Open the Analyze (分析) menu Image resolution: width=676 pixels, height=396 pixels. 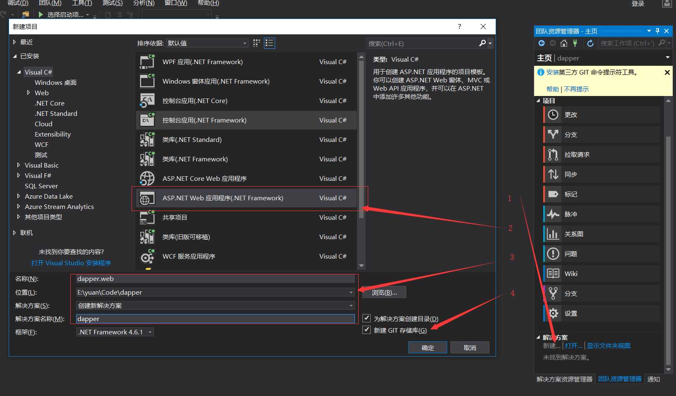tap(144, 3)
